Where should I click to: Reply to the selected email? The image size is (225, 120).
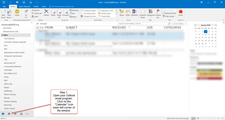(x=53, y=13)
